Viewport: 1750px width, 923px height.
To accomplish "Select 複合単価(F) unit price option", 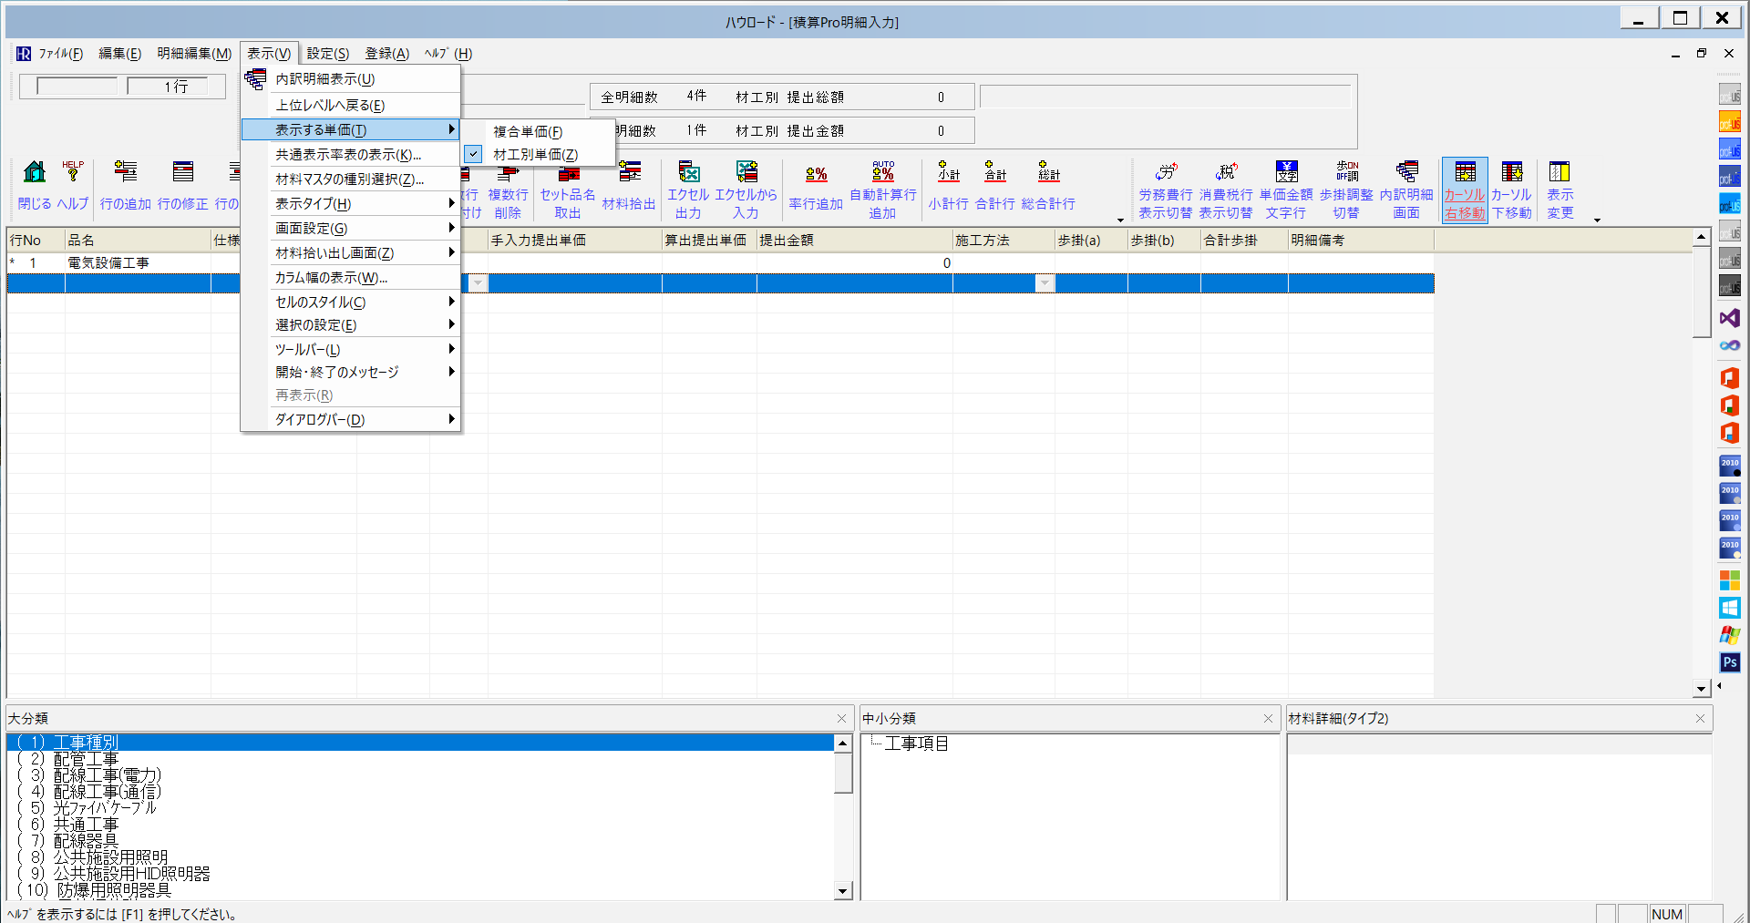I will tap(528, 132).
